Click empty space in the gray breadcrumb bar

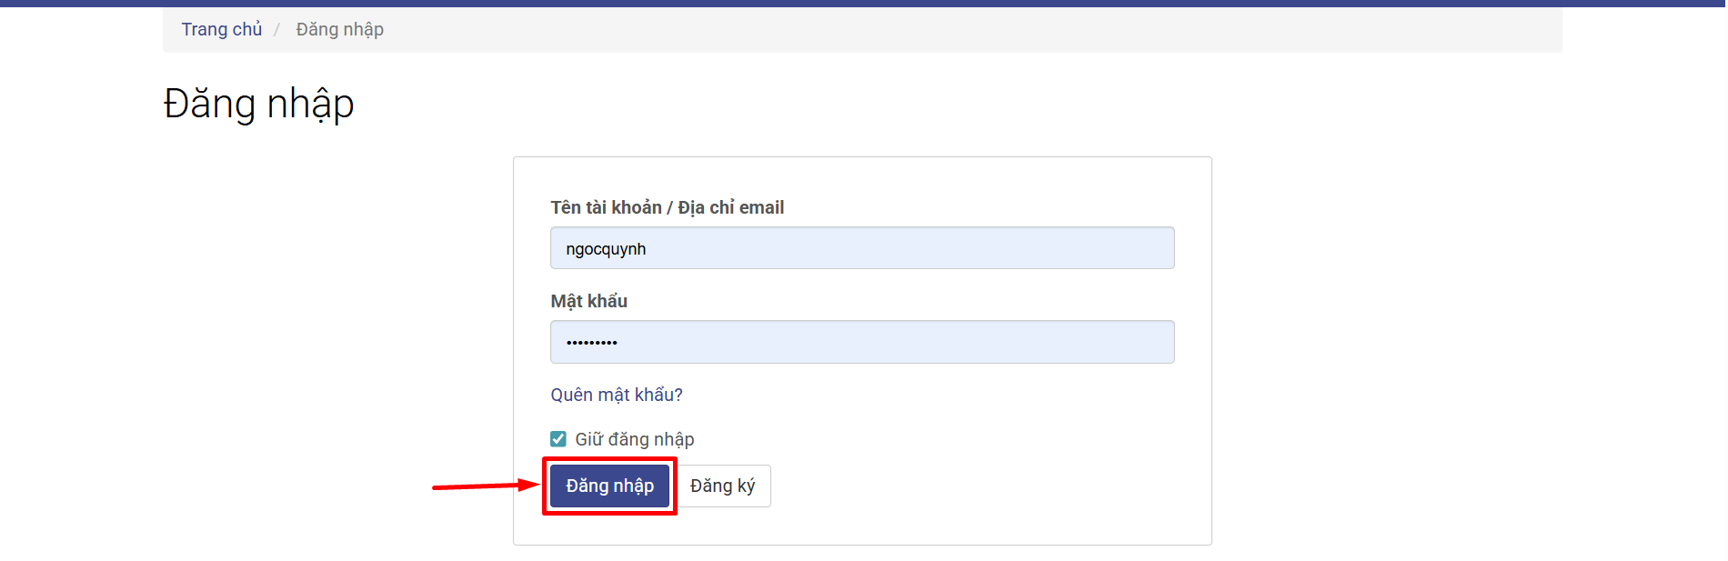click(909, 29)
